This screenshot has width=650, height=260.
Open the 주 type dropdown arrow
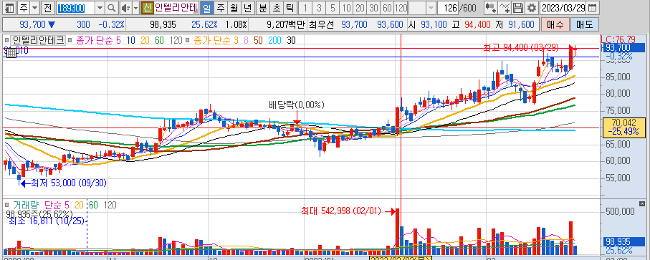click(x=35, y=7)
